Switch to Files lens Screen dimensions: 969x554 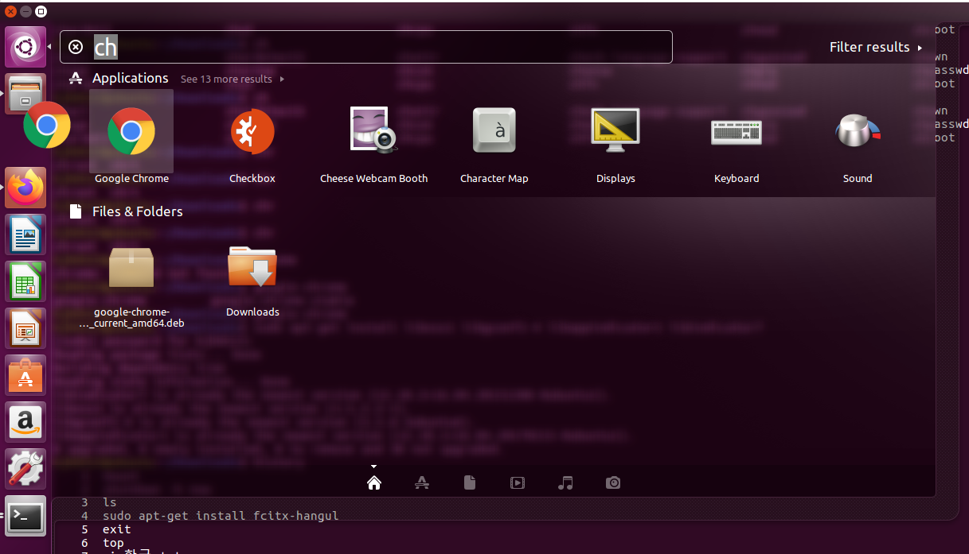pos(470,482)
